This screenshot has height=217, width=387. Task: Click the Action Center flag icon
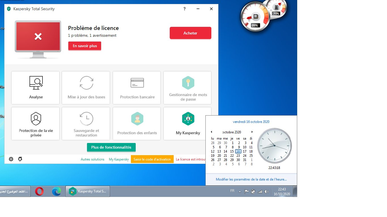click(x=247, y=192)
